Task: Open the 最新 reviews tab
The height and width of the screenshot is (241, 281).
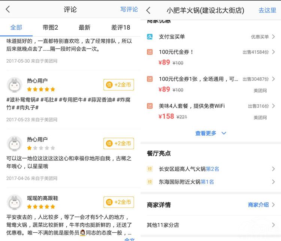Action: click(x=85, y=27)
